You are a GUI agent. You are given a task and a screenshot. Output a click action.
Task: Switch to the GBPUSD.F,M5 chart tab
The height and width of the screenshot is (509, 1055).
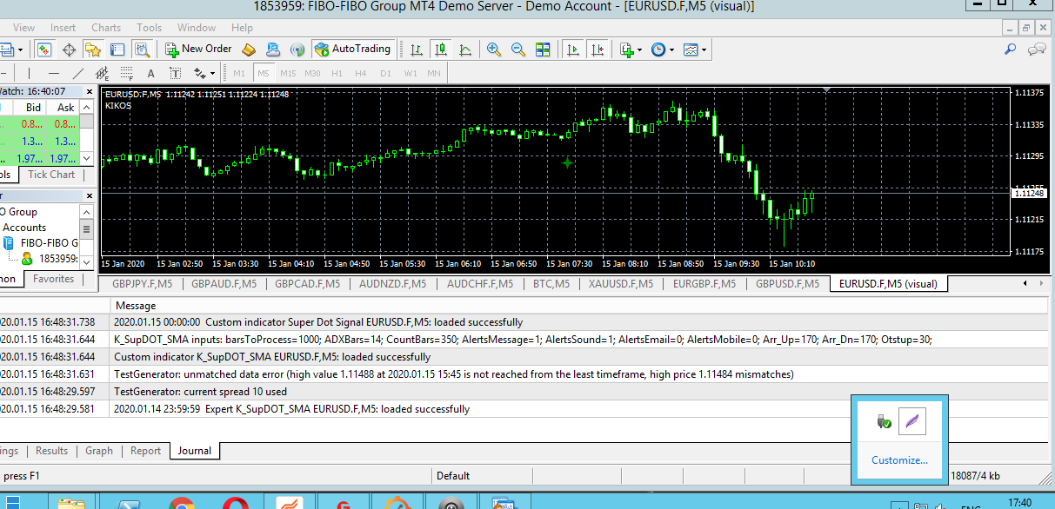pos(787,283)
